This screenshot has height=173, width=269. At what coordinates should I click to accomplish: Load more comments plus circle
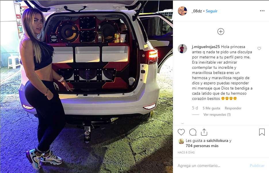pyautogui.click(x=221, y=32)
